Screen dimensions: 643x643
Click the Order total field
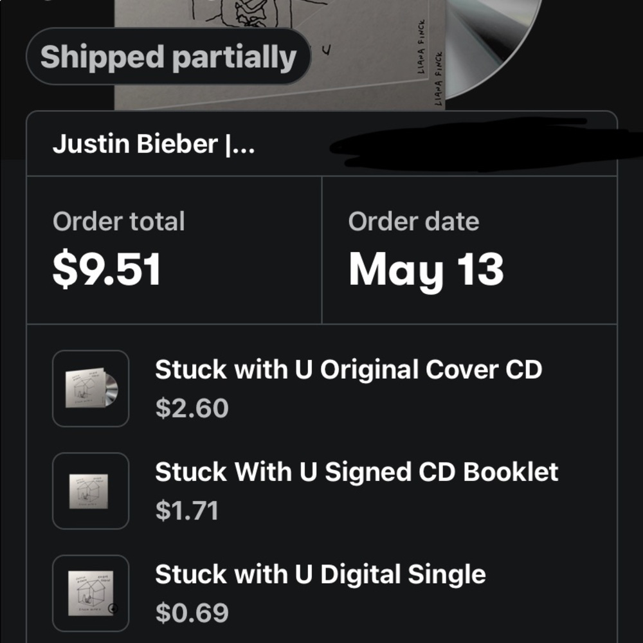click(119, 221)
